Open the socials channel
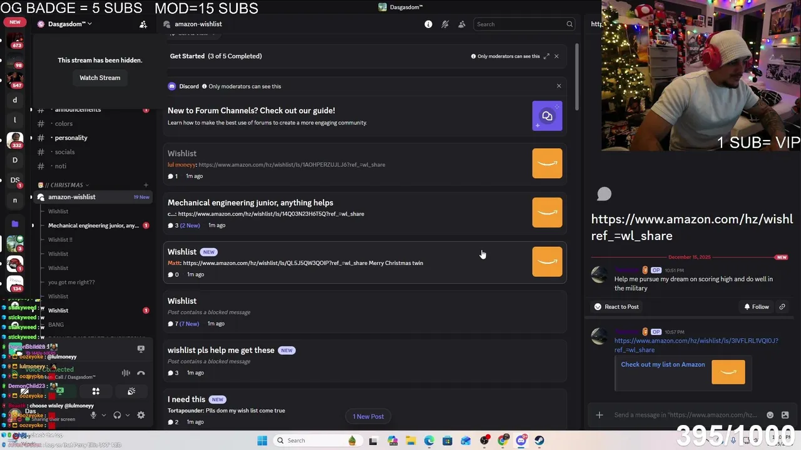Viewport: 801px width, 450px height. pyautogui.click(x=93, y=152)
